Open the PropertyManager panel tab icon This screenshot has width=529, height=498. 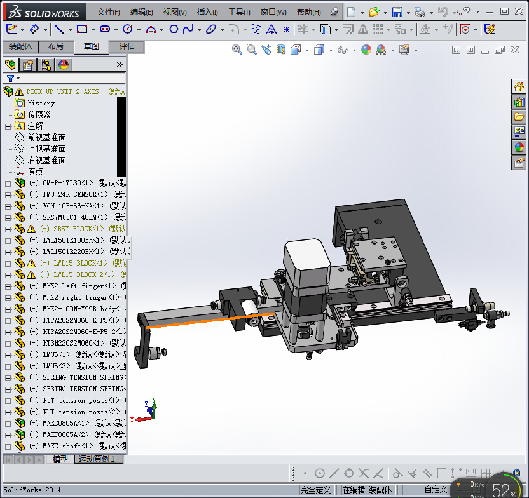point(27,65)
